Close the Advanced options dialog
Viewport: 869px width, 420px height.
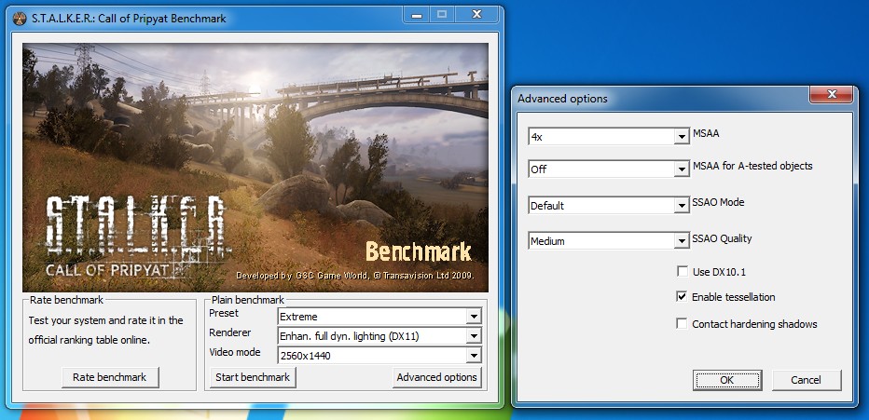pyautogui.click(x=832, y=95)
